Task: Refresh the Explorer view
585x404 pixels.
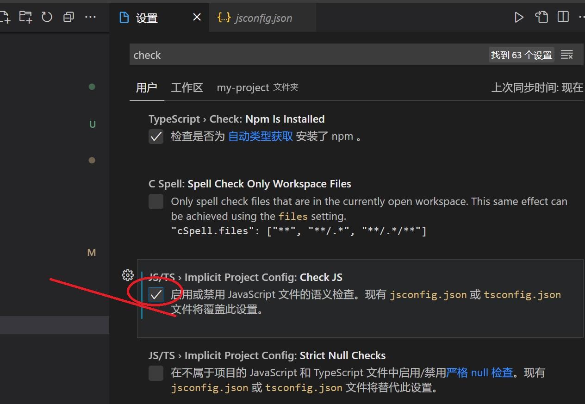Action: 46,17
